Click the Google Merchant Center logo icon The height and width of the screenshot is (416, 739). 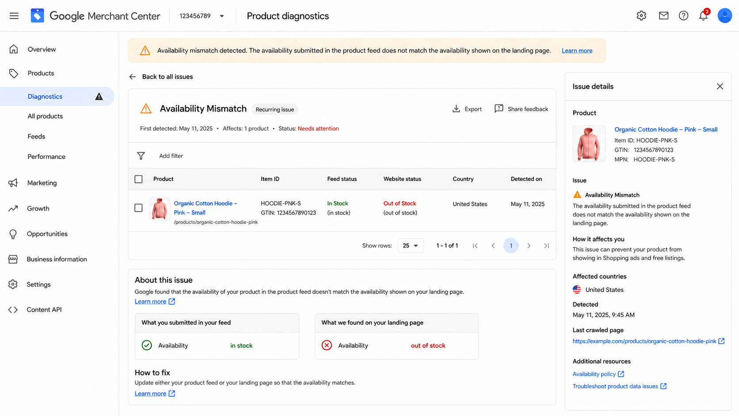(37, 16)
